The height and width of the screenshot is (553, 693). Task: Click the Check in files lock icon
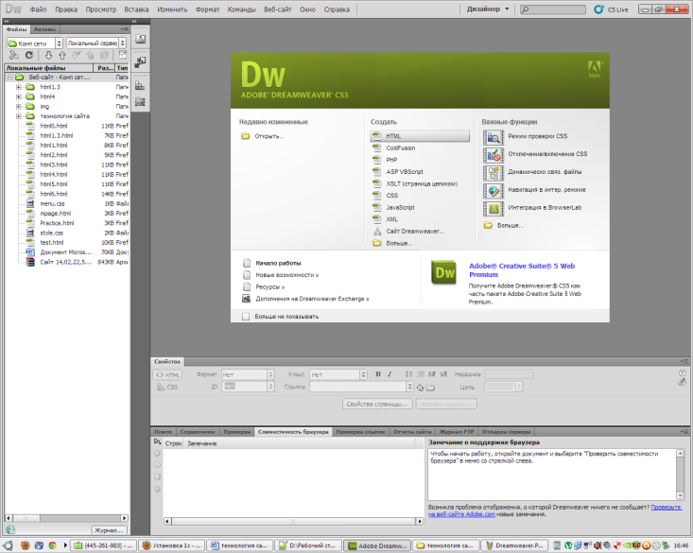[x=90, y=55]
